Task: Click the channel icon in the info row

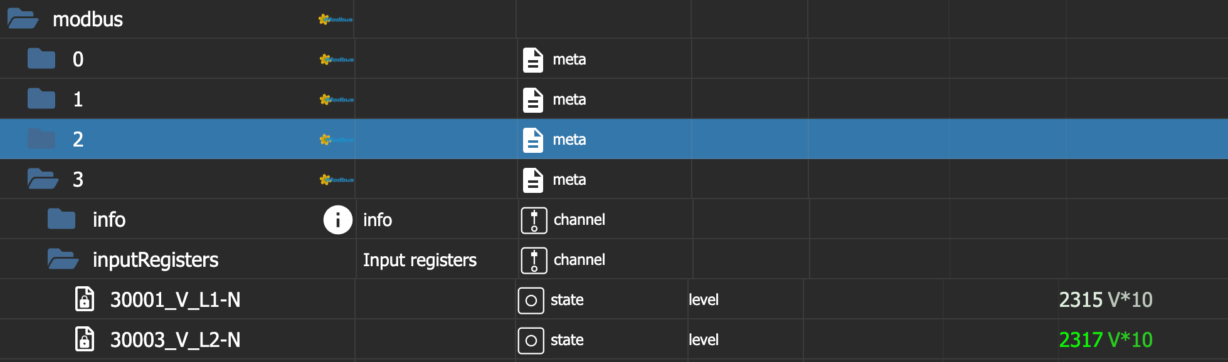Action: [x=534, y=220]
